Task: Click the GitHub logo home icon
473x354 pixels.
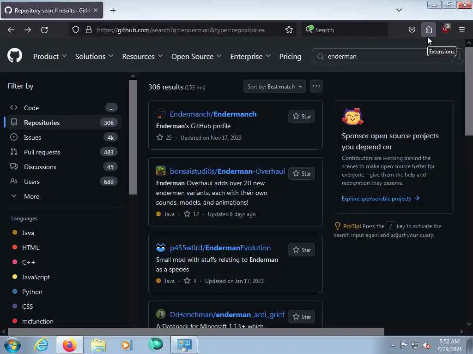Action: click(15, 56)
